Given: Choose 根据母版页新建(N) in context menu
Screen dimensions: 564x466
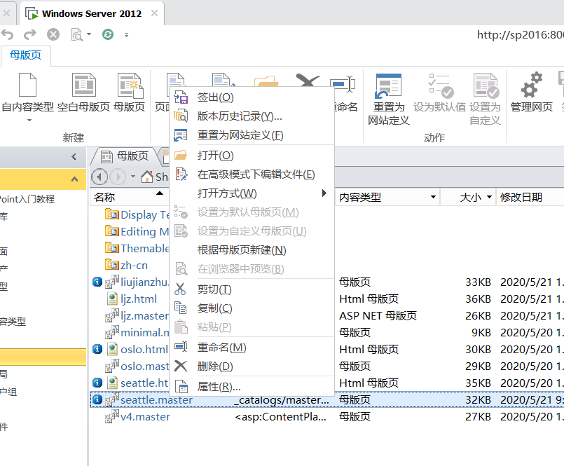Looking at the screenshot, I should (x=252, y=250).
